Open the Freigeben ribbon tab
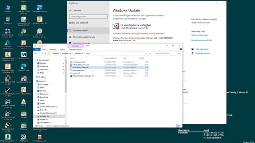Screen dimensions: 255x143 pos(53,49)
